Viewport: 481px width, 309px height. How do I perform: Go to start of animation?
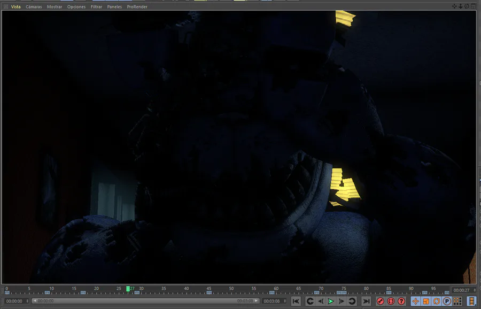[296, 302]
